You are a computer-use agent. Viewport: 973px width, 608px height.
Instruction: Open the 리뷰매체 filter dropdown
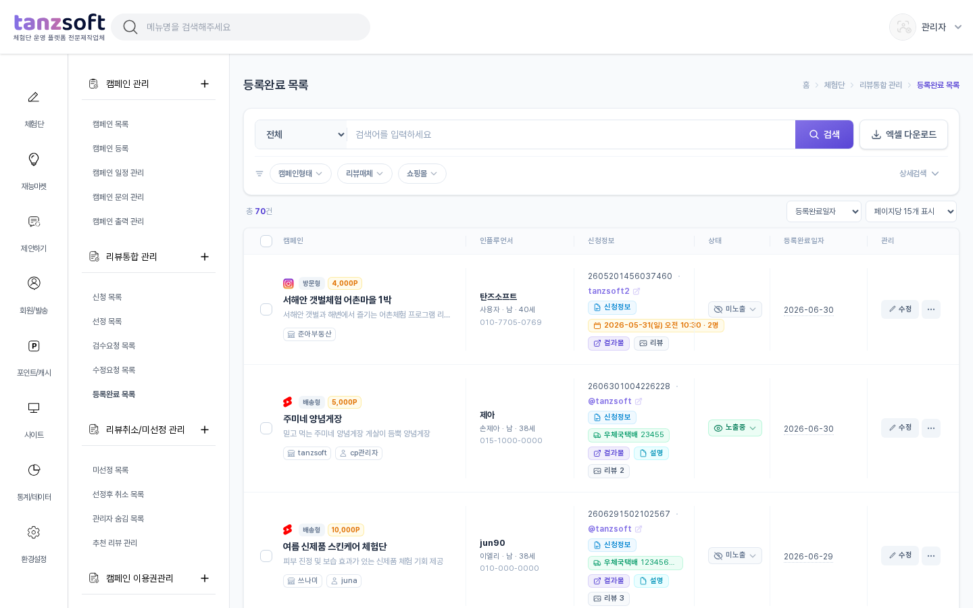(x=365, y=174)
